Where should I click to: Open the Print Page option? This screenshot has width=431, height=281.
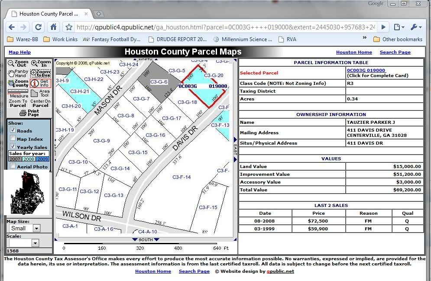29,113
